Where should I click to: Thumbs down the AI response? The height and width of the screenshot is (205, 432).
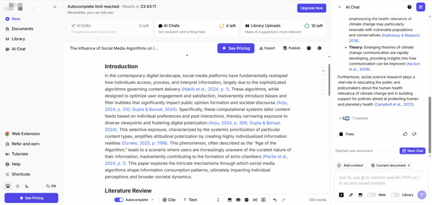click(414, 134)
